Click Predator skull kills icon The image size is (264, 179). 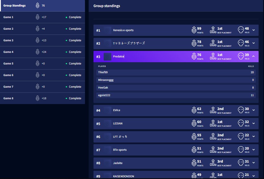point(241,56)
